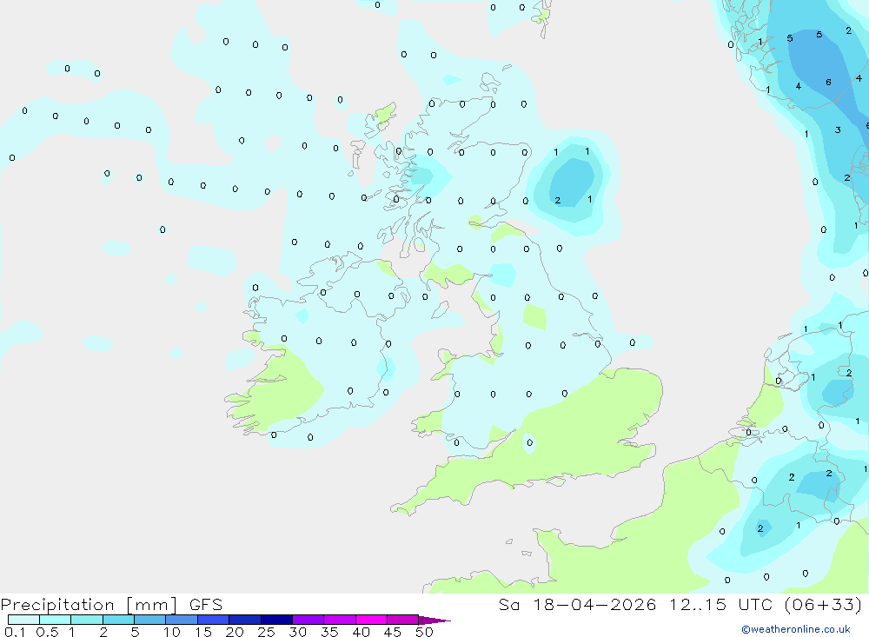The height and width of the screenshot is (637, 869).
Task: Choose the 15–20 mm legend color swatch
Action: tap(213, 620)
